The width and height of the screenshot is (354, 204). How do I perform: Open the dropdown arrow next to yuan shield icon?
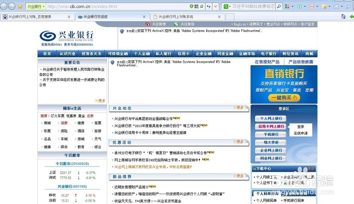pos(305,6)
